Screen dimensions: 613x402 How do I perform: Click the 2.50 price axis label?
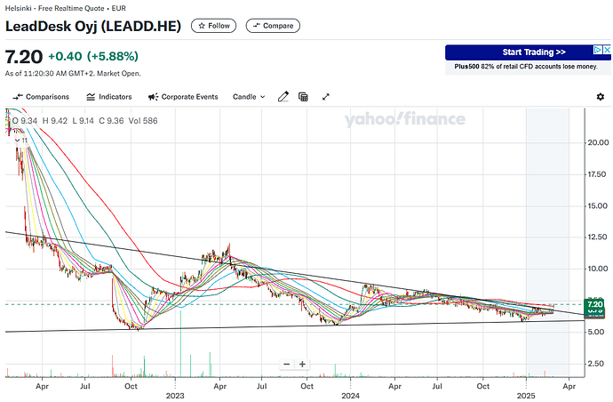(598, 364)
